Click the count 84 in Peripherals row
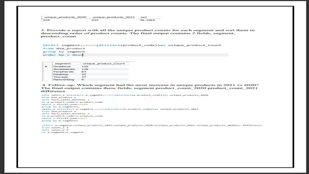Screen dimensions: 309x174 84,72
